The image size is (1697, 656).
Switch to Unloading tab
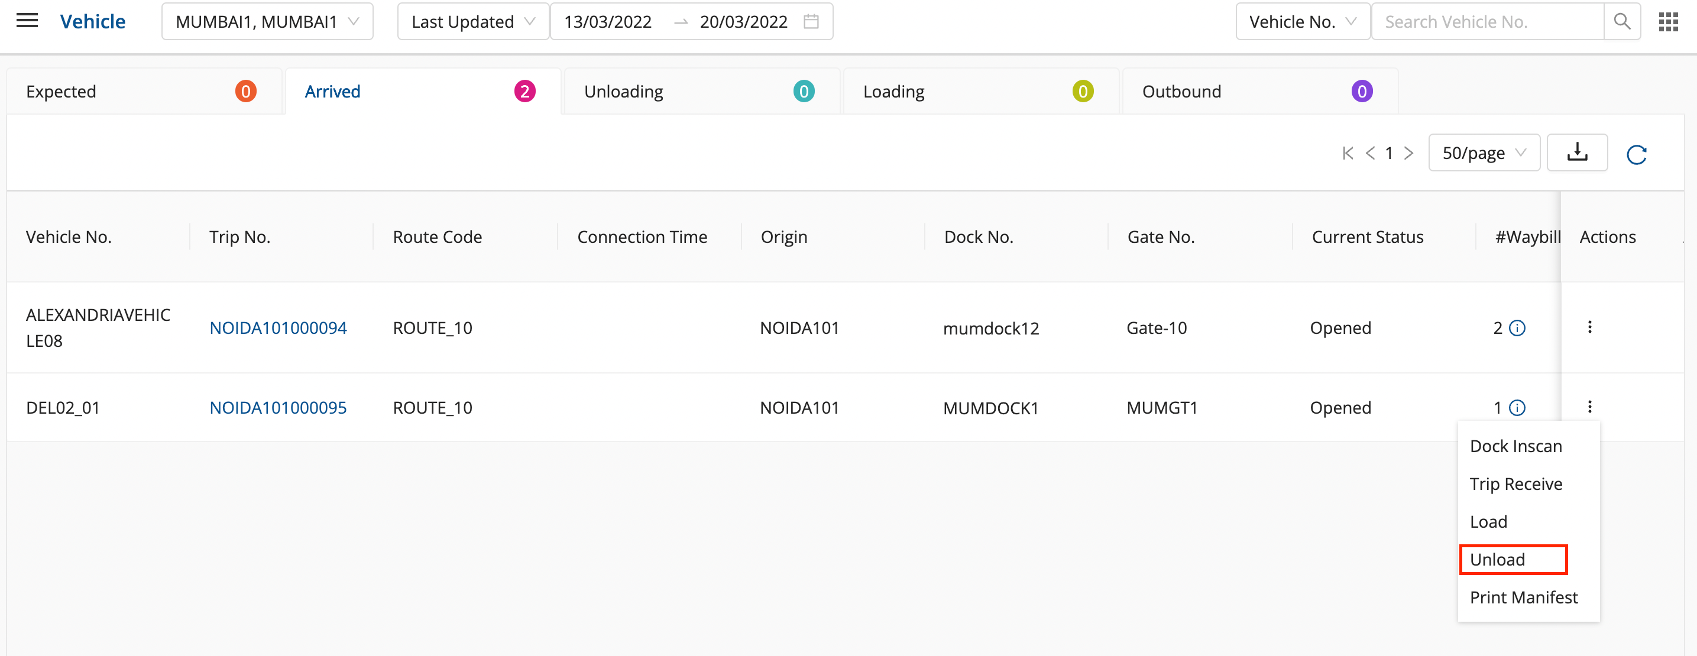[x=701, y=92]
